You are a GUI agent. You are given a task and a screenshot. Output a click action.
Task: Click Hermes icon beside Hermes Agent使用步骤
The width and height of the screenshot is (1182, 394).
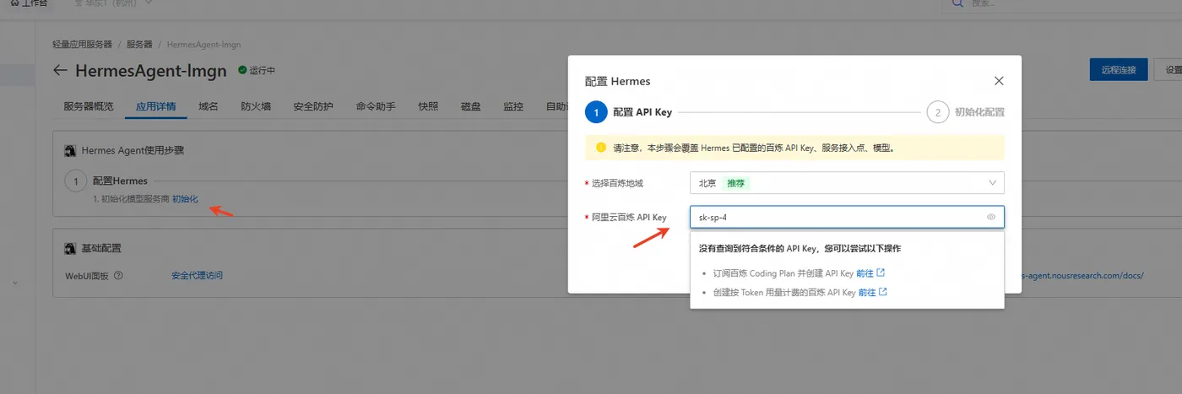tap(71, 150)
